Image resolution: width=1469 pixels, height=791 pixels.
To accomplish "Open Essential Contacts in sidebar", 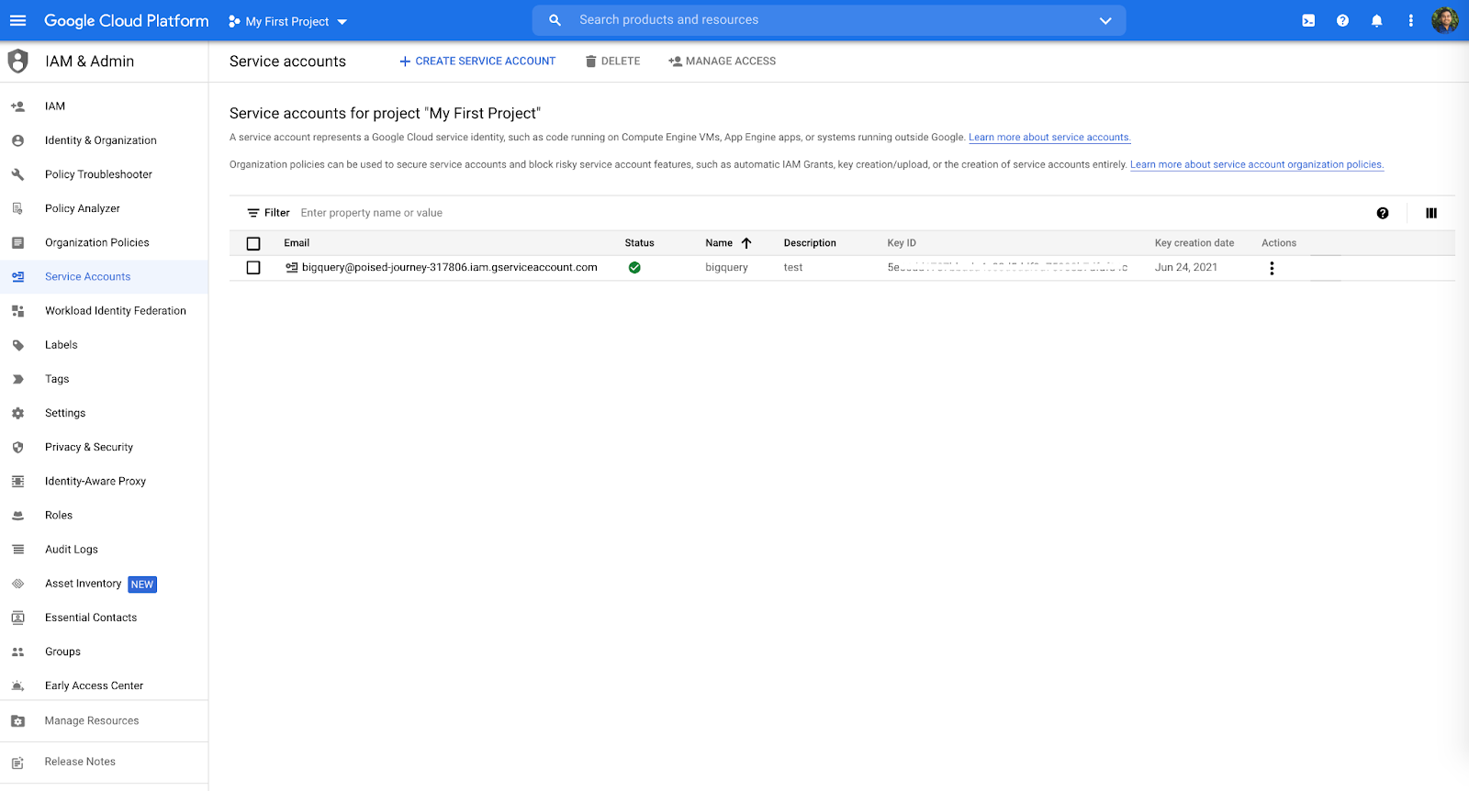I will pos(91,618).
